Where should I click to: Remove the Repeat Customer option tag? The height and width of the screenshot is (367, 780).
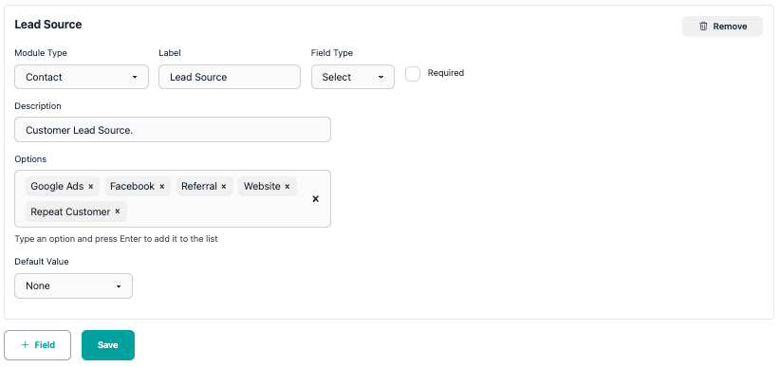118,211
